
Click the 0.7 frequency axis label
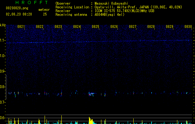tap(2, 102)
